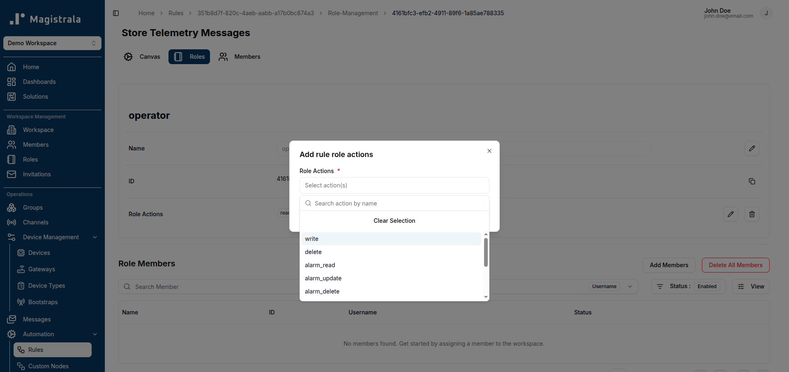Go to Rules breadcrumb link
This screenshot has height=372, width=789.
tap(176, 13)
